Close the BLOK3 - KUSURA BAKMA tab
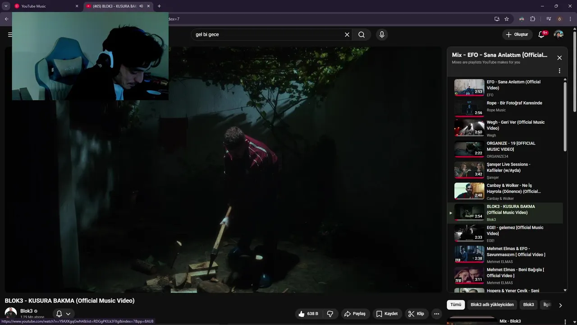The image size is (577, 325). pyautogui.click(x=148, y=6)
